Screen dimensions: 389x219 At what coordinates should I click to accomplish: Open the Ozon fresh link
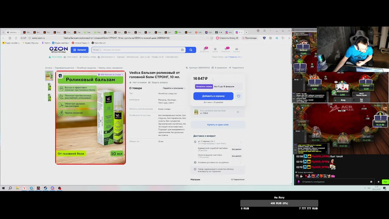pyautogui.click(x=55, y=57)
